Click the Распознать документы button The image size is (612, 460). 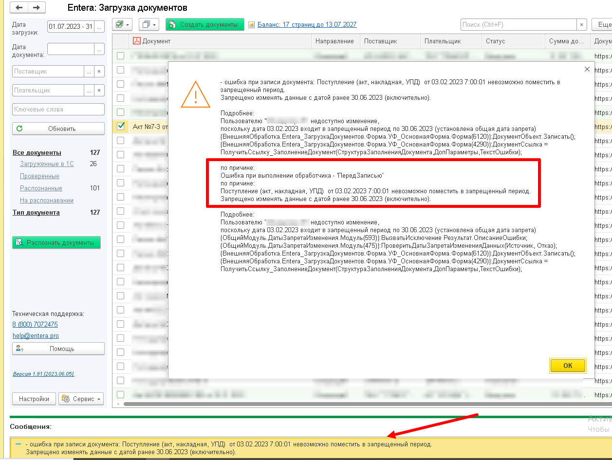point(56,242)
